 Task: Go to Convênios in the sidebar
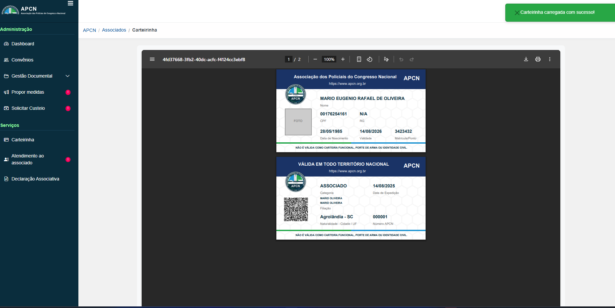pyautogui.click(x=22, y=60)
